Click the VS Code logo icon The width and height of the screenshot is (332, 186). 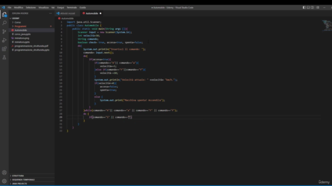click(3, 7)
